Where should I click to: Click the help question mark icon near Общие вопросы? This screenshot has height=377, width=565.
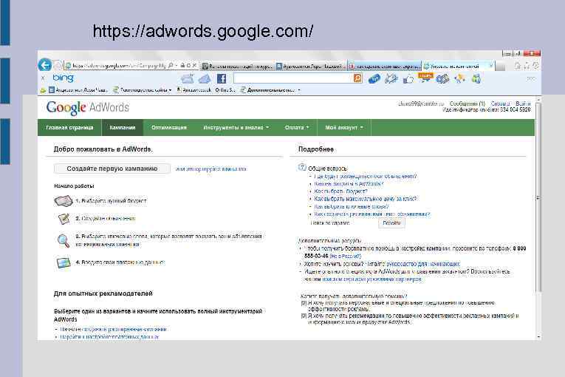(302, 167)
